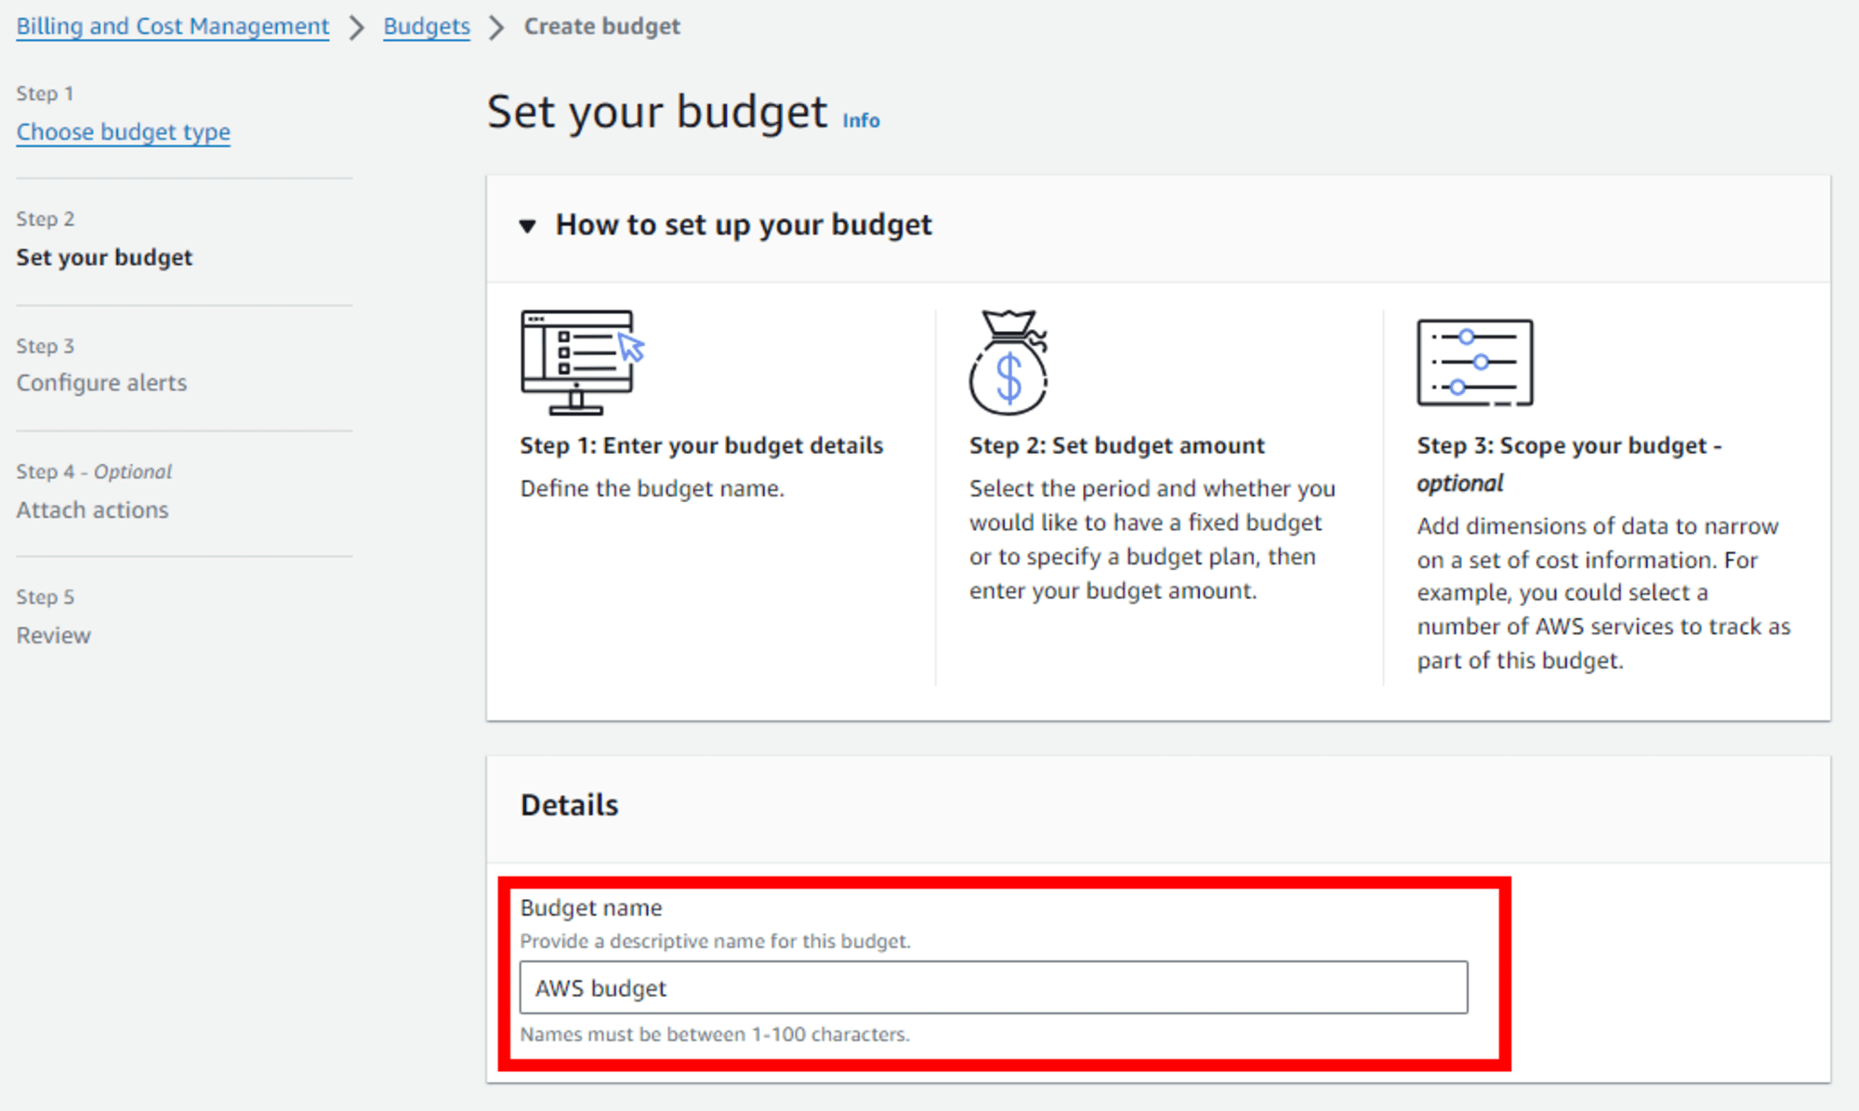
Task: Click the monitor checklist icon for Step 1
Action: pos(583,363)
